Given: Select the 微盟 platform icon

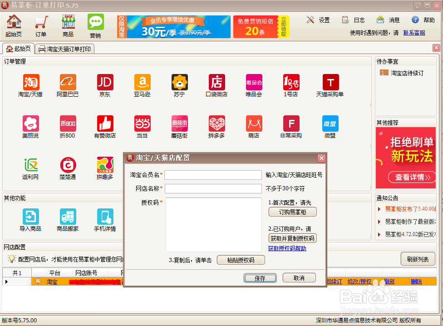Looking at the screenshot, I should click(330, 127).
